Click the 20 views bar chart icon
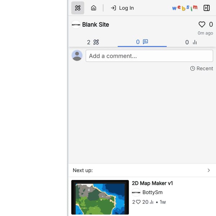This screenshot has width=216, height=216. [152, 202]
